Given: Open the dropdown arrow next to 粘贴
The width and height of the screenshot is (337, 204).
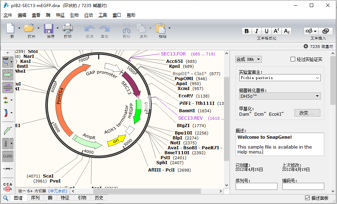Looking at the screenshot, I should pos(169,28).
